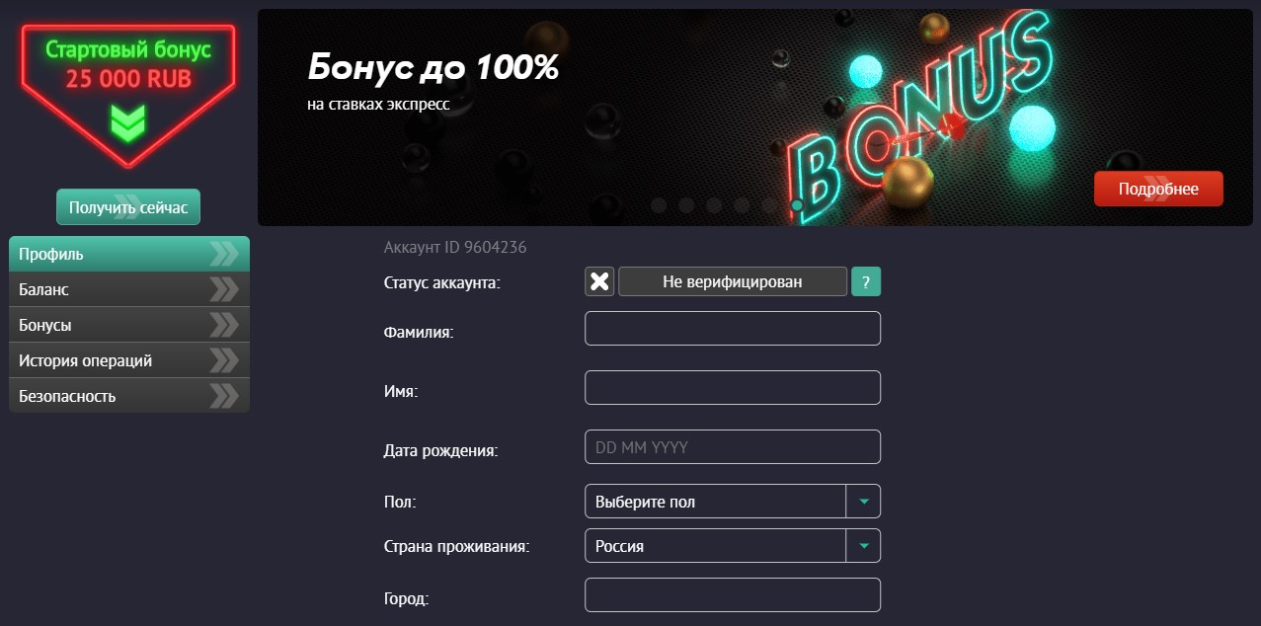Click the Не верифицирован status button
This screenshot has height=626, width=1261.
[732, 281]
